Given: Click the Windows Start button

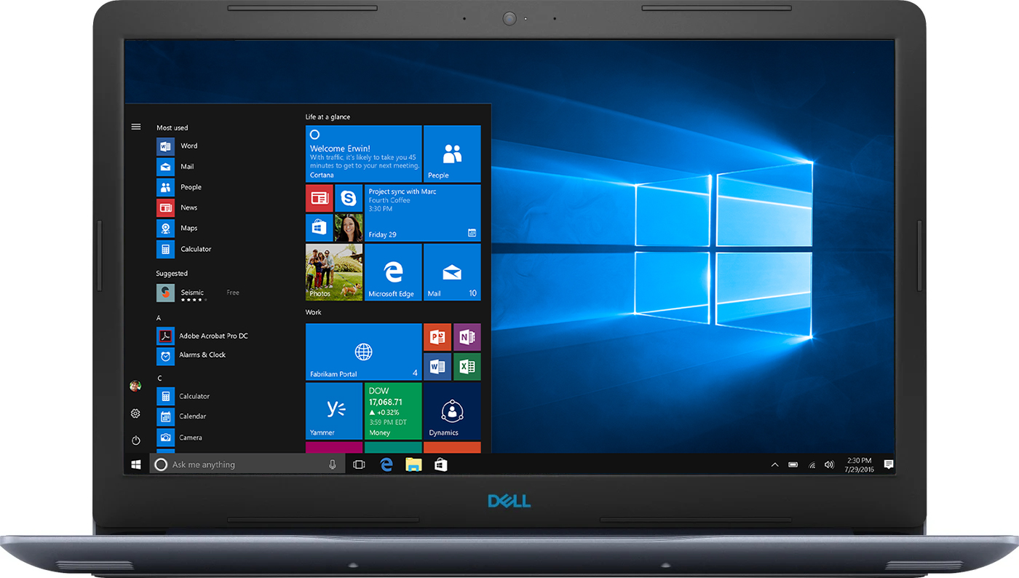Looking at the screenshot, I should click(136, 464).
